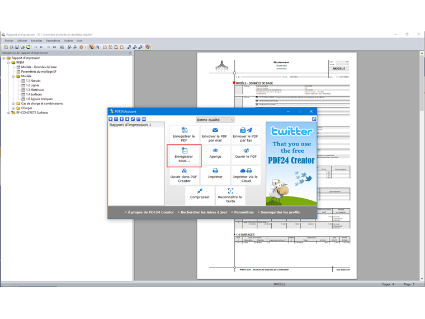Choose Enregistrer sous... in PDF24 Assistant
Image resolution: width=425 pixels, height=319 pixels.
click(184, 156)
